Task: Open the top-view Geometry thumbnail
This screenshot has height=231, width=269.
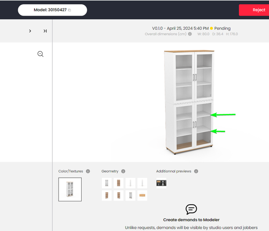Action: 142,196
